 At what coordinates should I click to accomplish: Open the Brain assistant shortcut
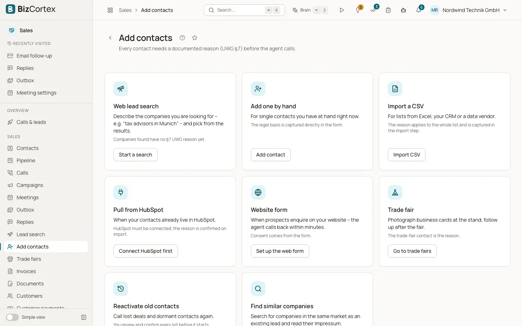pos(310,10)
